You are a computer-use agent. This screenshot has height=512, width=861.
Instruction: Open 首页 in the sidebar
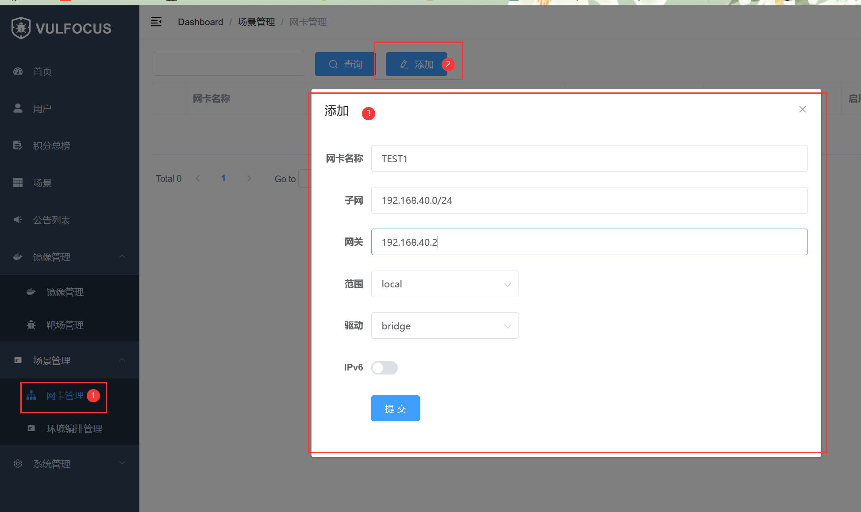tap(69, 71)
